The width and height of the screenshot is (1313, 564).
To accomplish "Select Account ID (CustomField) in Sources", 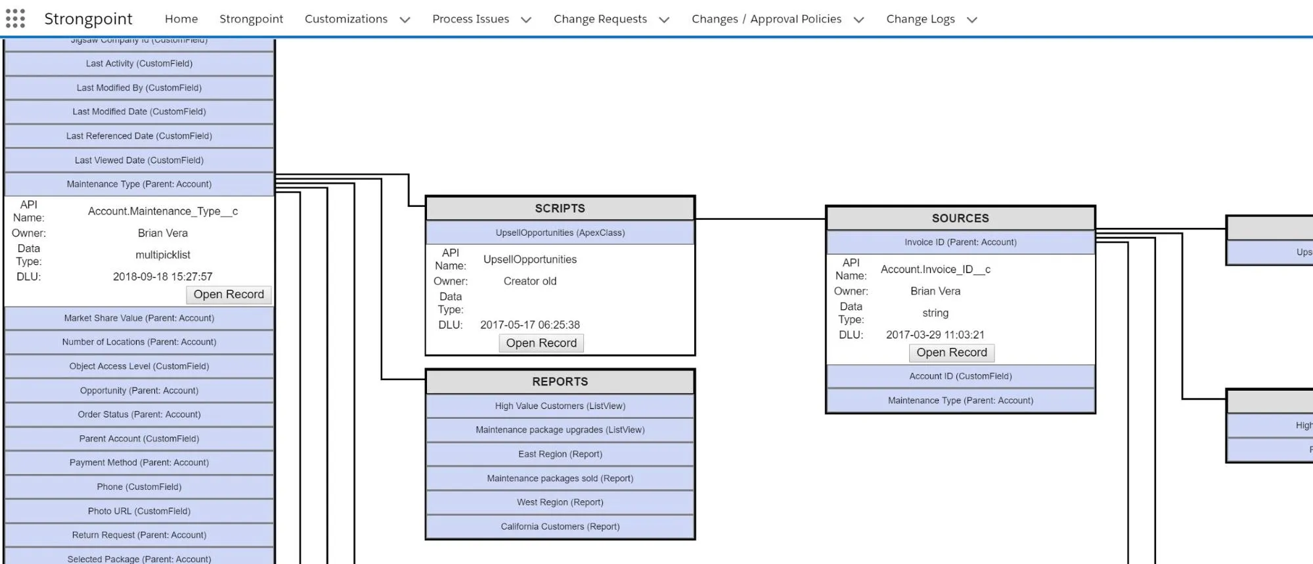I will 960,376.
